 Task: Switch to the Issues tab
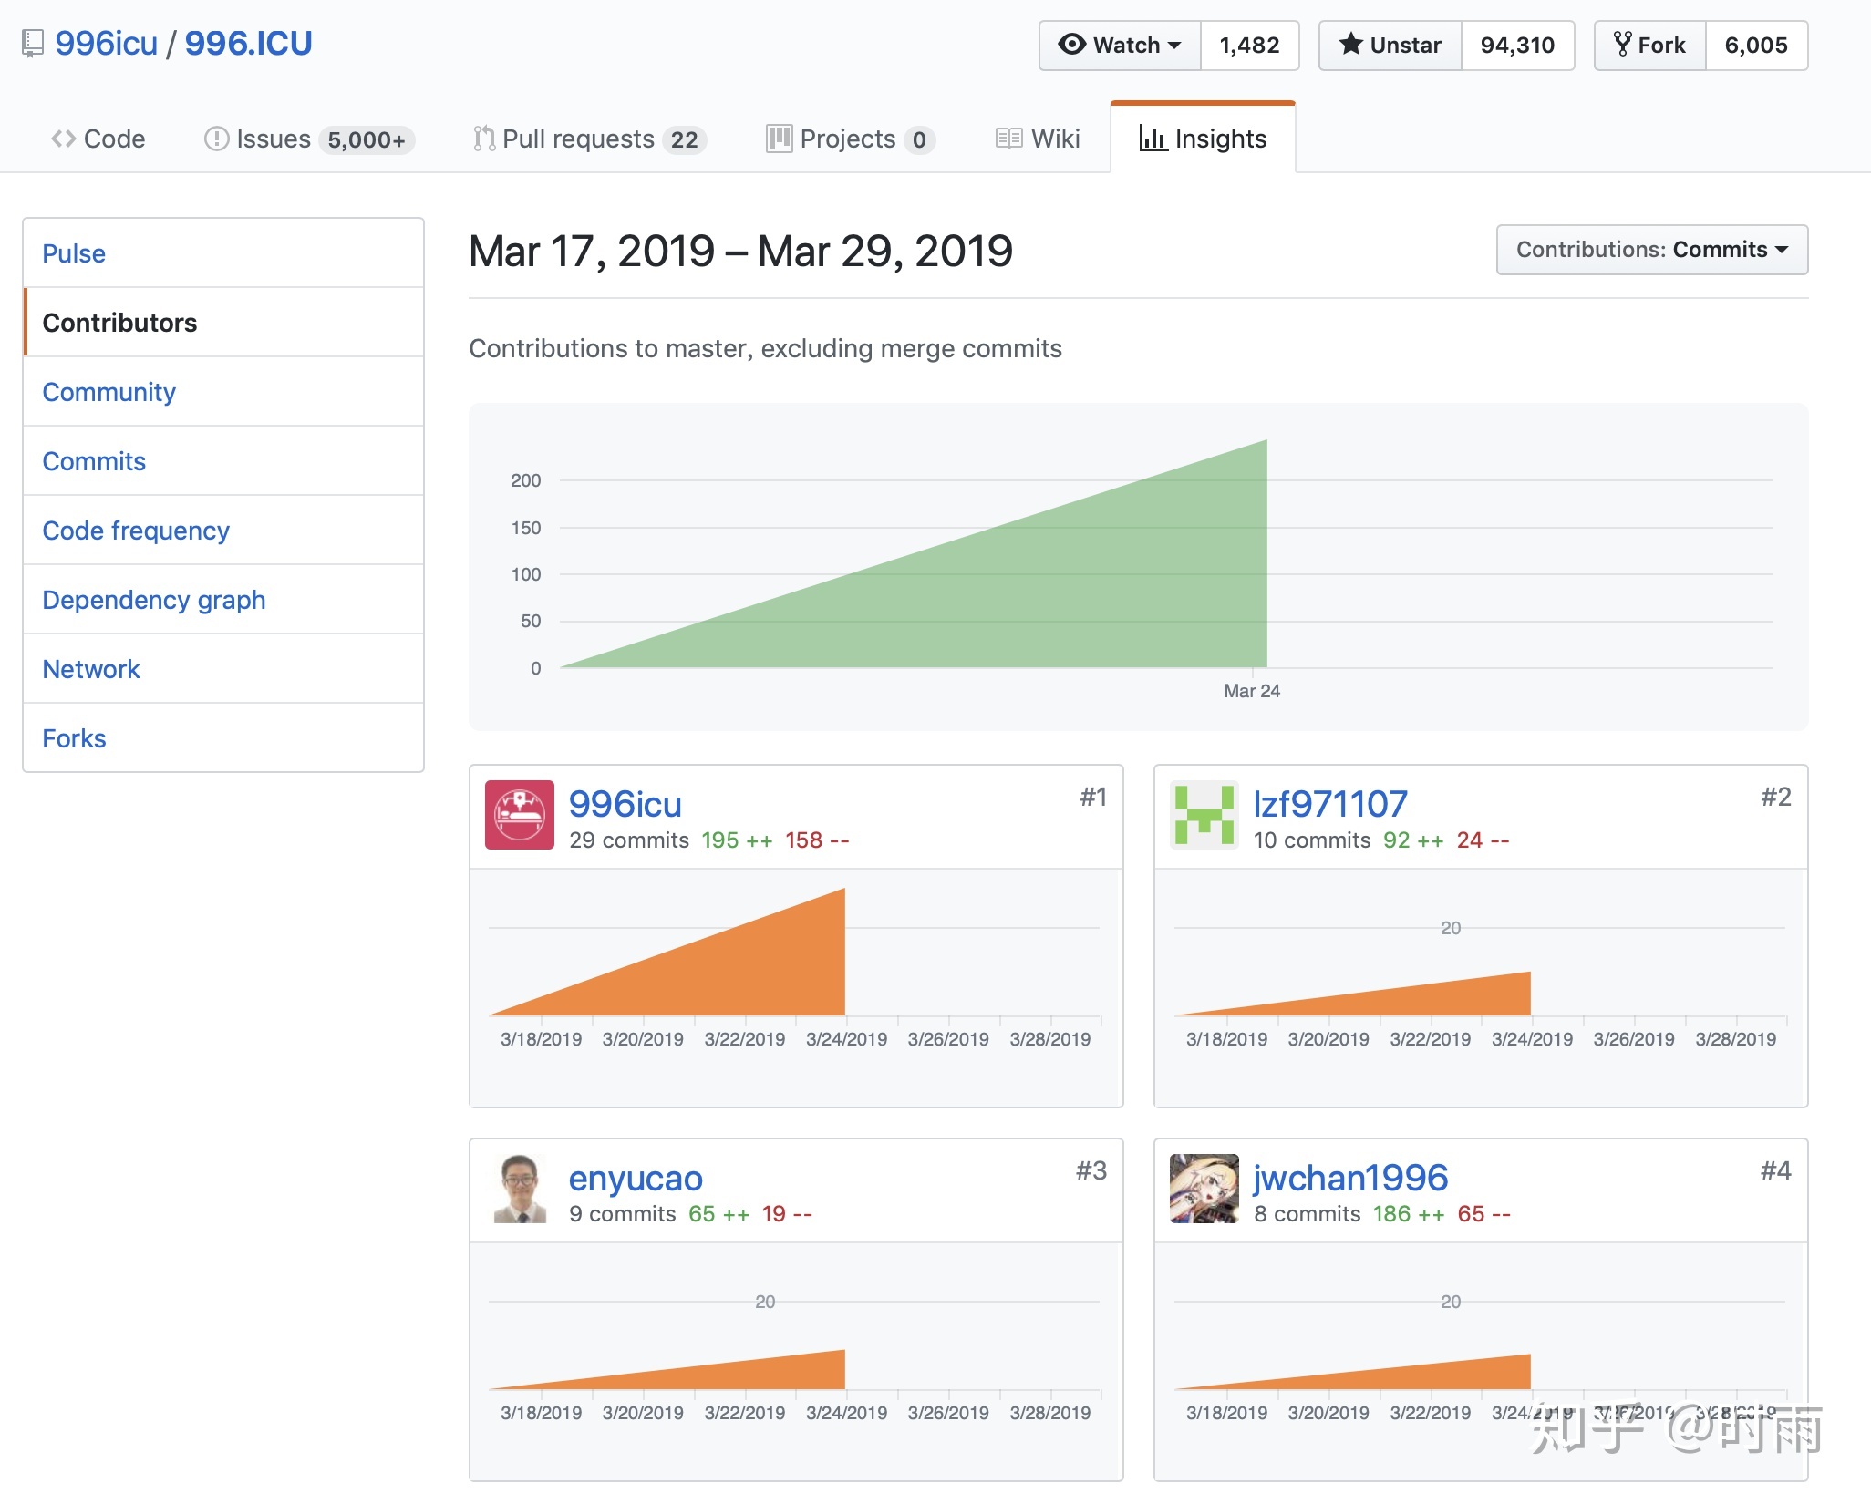(x=309, y=139)
